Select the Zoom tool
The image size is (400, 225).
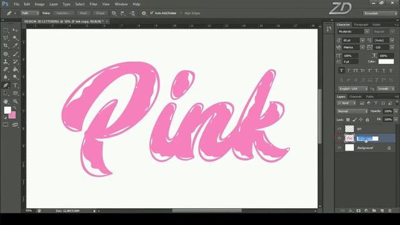(15, 101)
